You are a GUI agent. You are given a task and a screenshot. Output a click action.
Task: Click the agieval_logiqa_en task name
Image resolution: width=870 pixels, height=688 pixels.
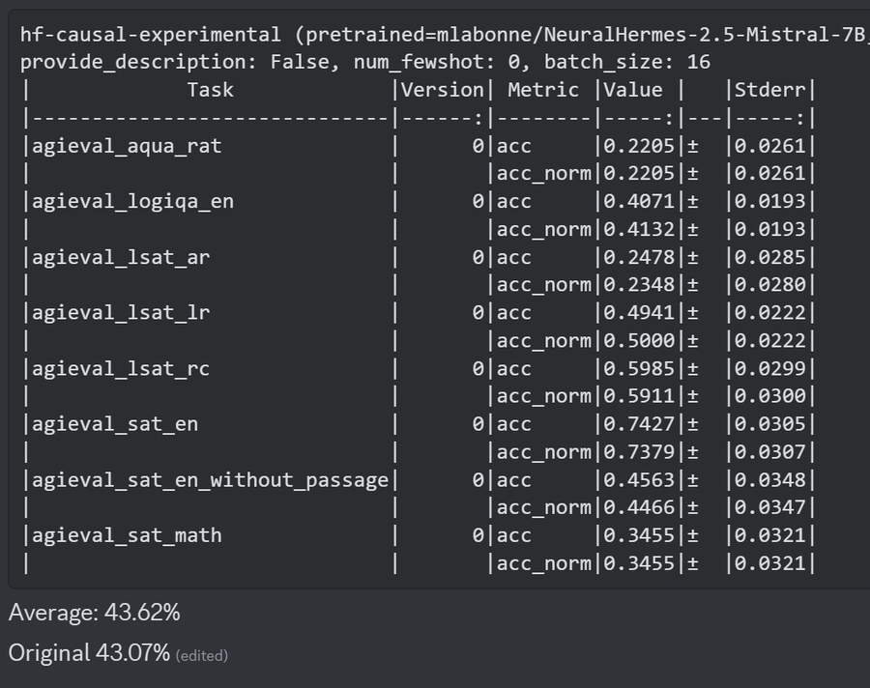click(132, 202)
